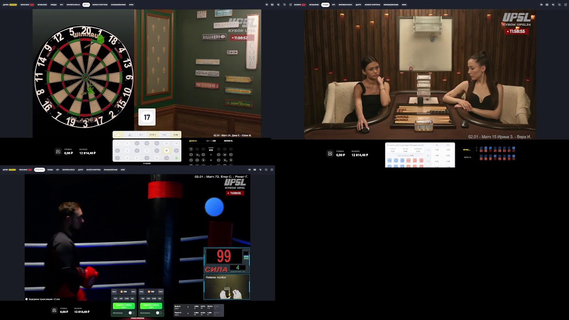Focus bet amount field in left bet panel
569x320 pixels.
(124, 292)
